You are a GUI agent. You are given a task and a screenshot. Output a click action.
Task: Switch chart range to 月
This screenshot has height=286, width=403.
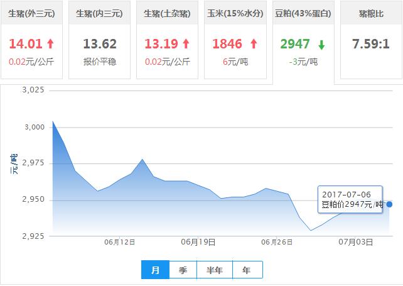[x=155, y=270]
